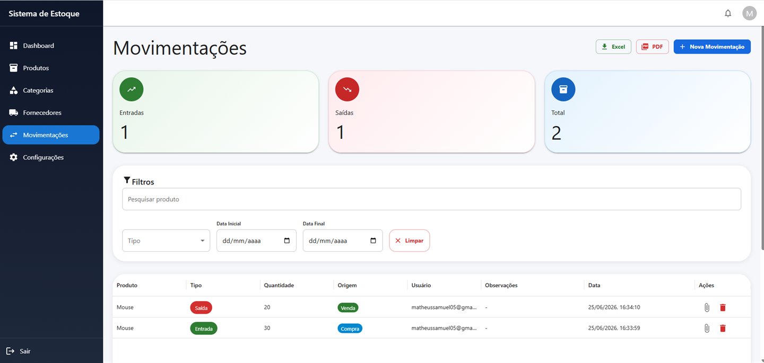Open the calendar picker for Data Final
The image size is (764, 363).
coord(373,241)
